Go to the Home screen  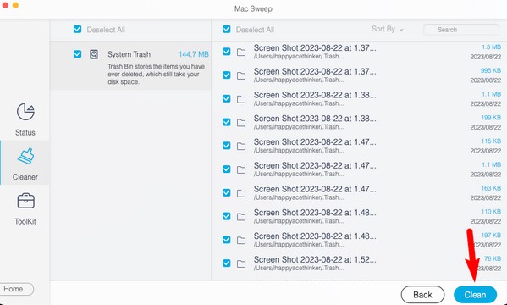tap(15, 289)
